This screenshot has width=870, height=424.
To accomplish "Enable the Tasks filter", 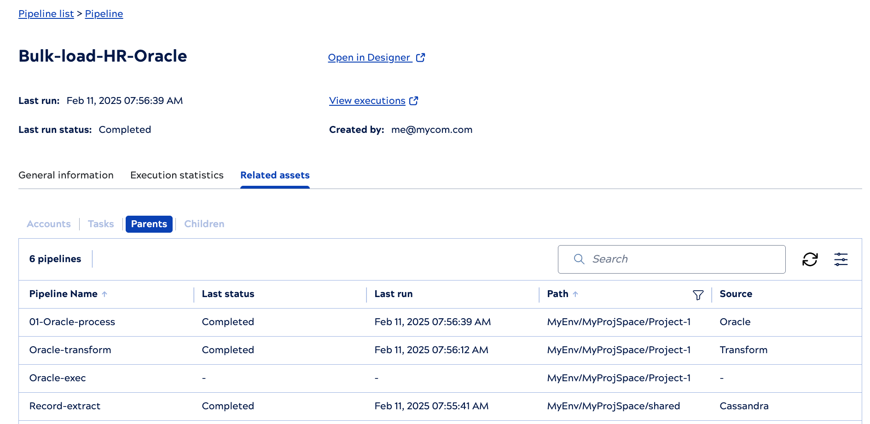I will click(100, 224).
